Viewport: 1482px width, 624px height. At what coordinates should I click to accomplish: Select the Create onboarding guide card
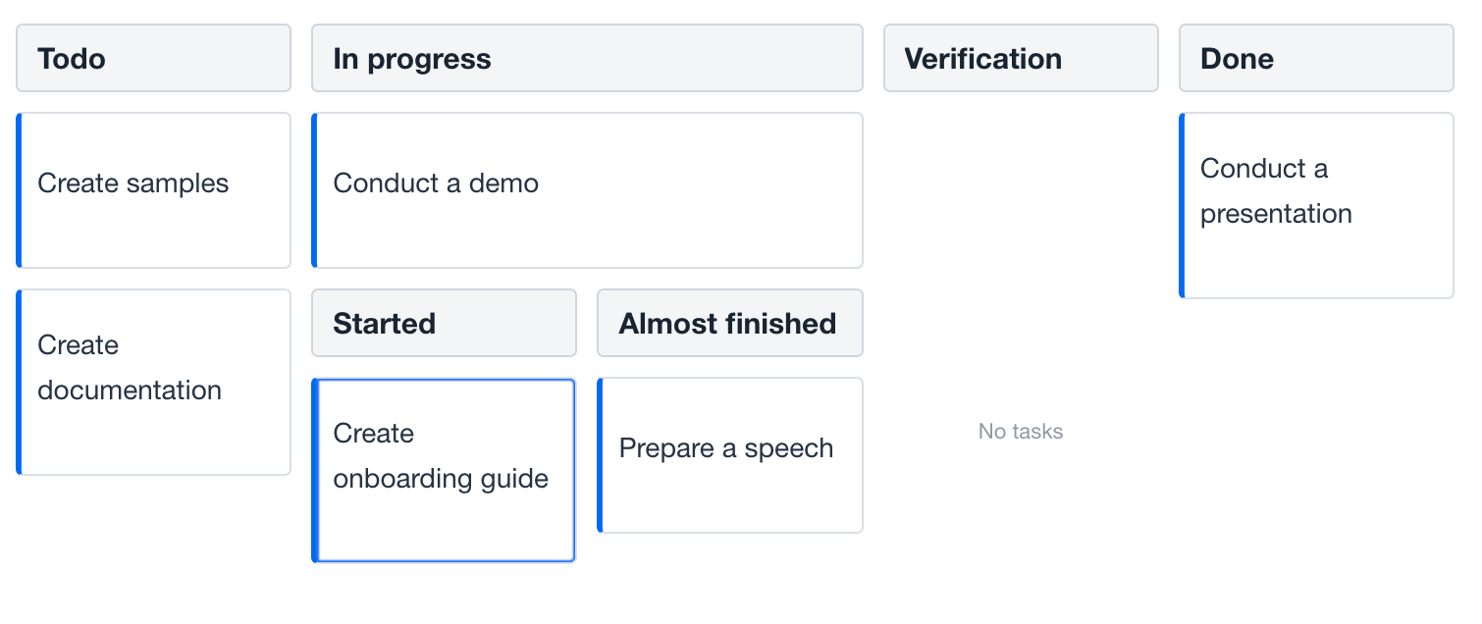point(446,470)
